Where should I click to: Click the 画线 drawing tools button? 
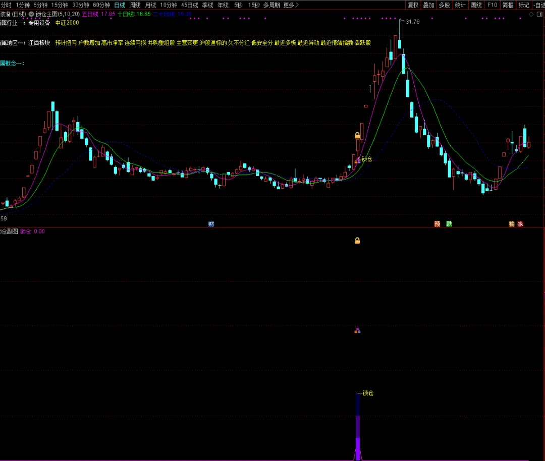click(x=476, y=5)
